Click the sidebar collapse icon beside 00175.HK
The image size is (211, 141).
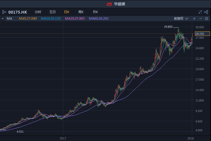[x=4, y=12]
